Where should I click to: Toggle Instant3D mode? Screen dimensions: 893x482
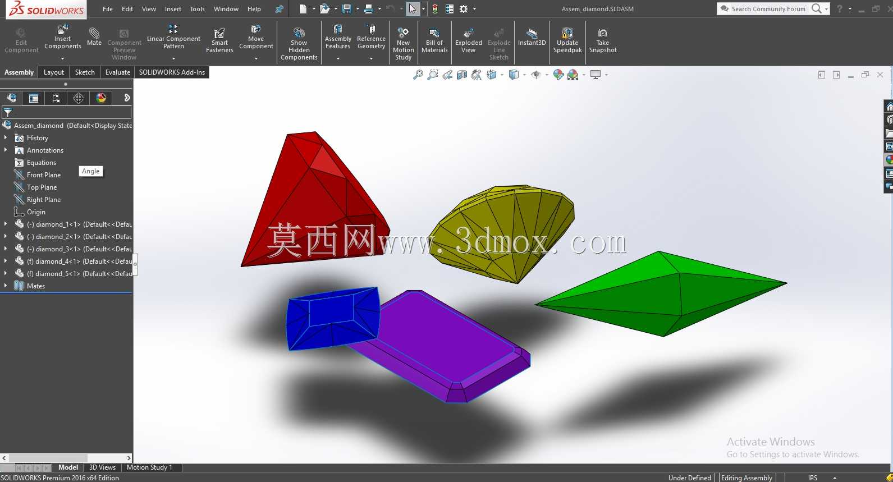[x=532, y=37]
